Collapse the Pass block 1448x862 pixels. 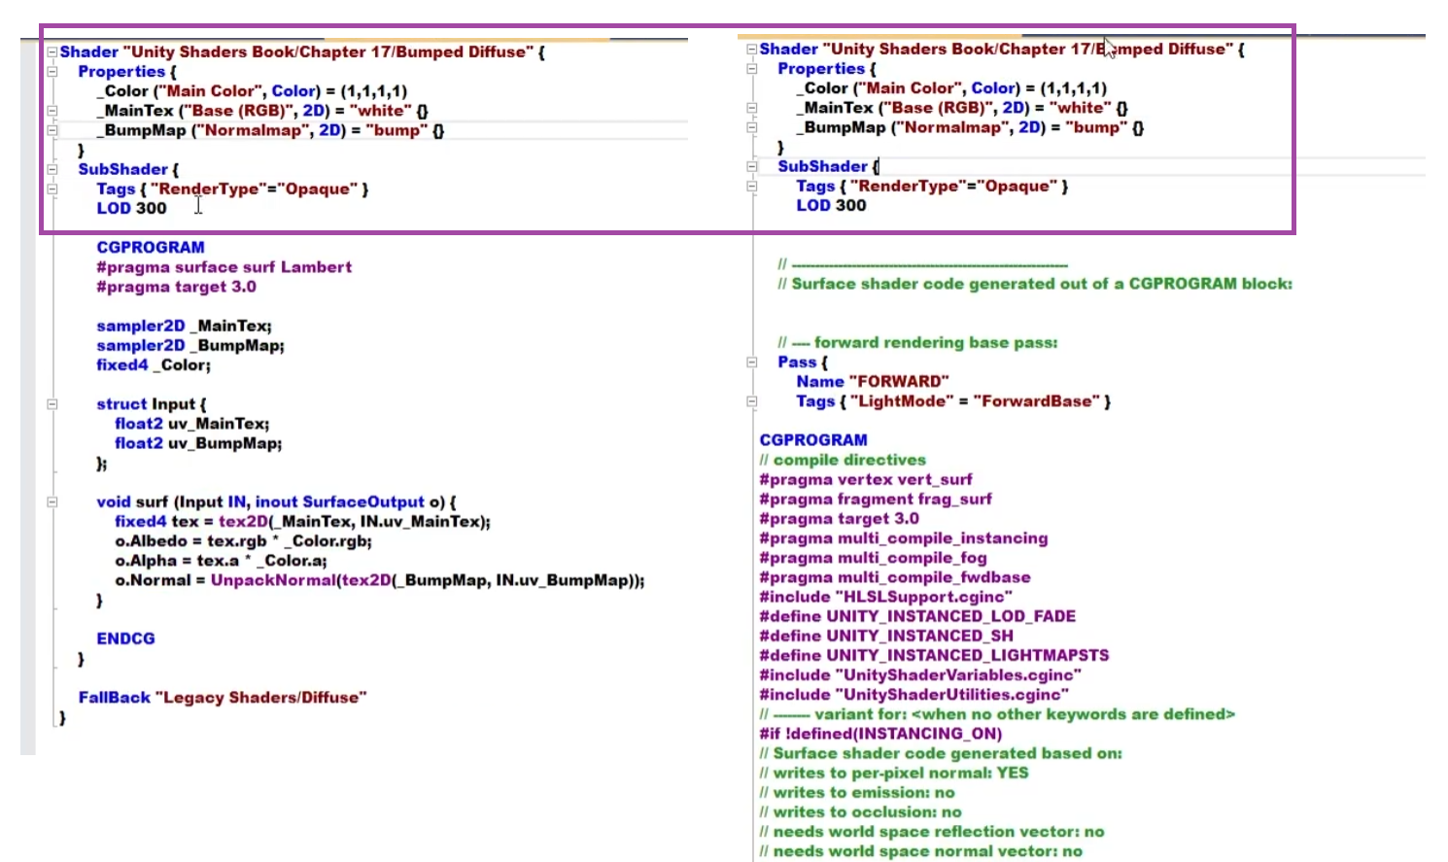(x=751, y=362)
